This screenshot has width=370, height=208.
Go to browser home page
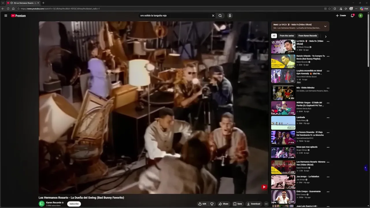click(13, 9)
